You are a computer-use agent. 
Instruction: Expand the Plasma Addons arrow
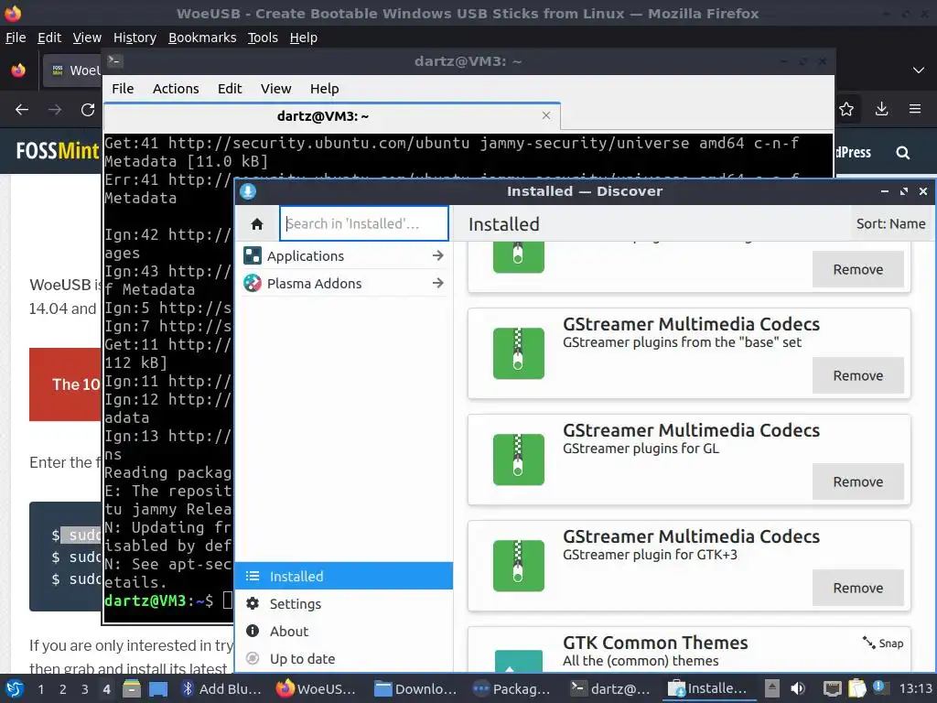[x=438, y=284]
